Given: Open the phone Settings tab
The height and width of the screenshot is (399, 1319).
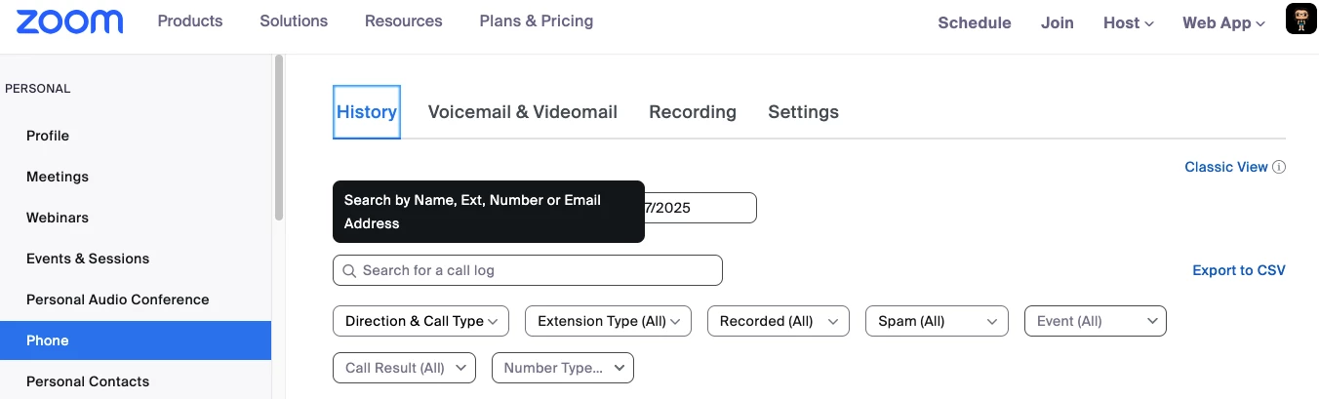Looking at the screenshot, I should (x=803, y=112).
